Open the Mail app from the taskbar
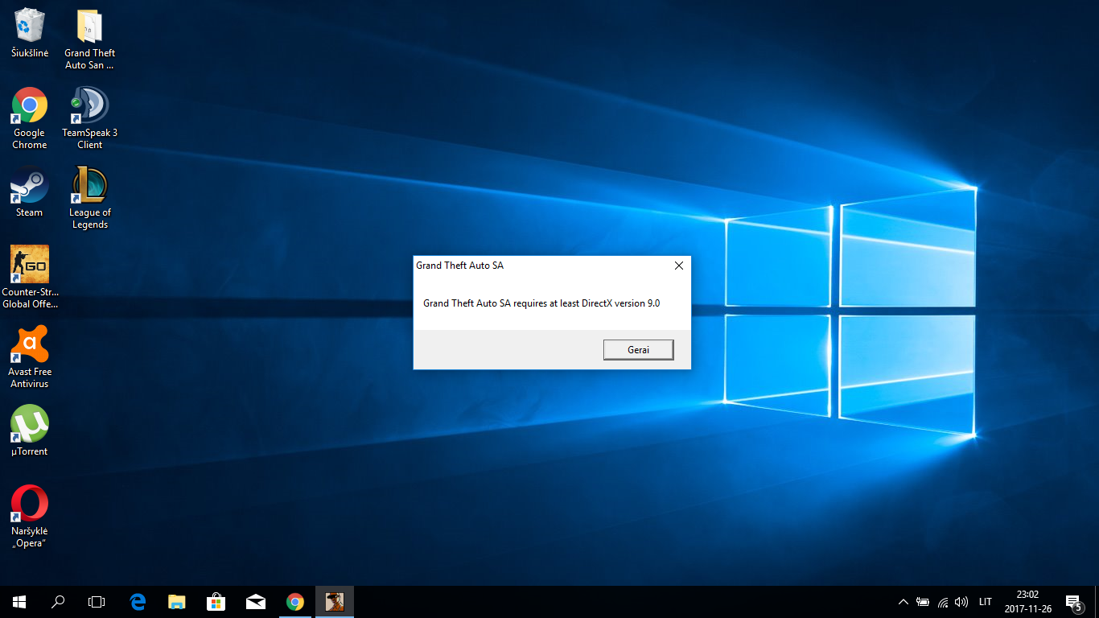This screenshot has width=1099, height=618. [256, 602]
